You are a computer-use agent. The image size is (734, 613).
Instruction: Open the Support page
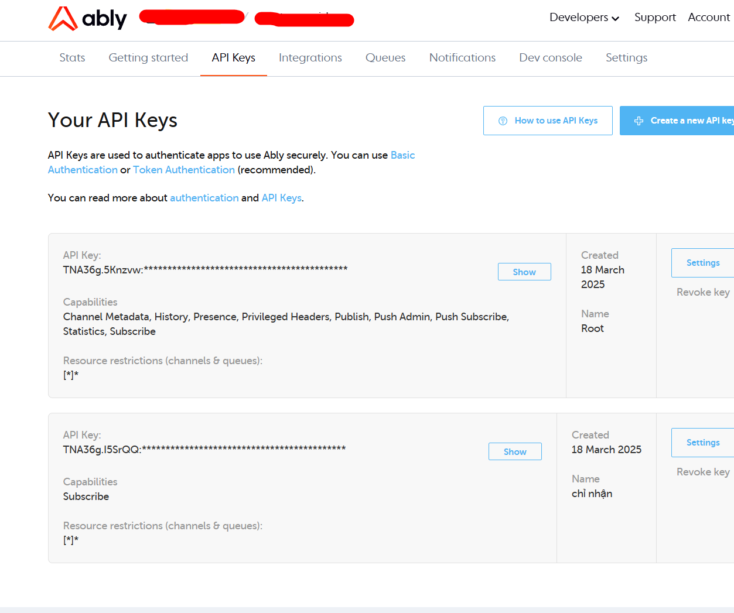(655, 18)
